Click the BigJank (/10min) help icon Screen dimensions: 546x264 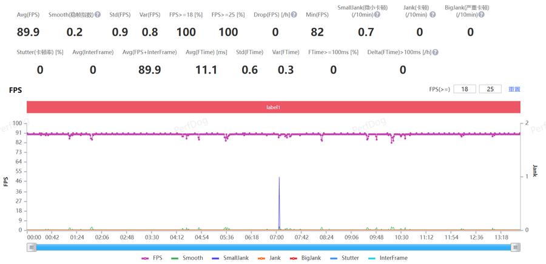pos(481,15)
